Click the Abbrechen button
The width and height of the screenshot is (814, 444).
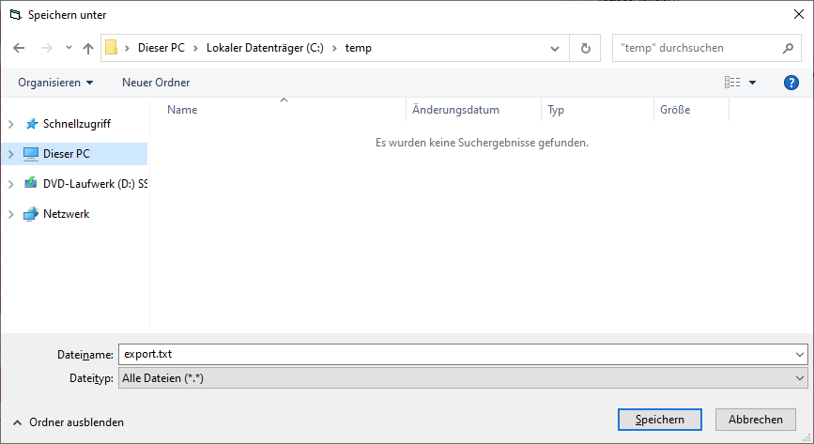click(x=755, y=420)
